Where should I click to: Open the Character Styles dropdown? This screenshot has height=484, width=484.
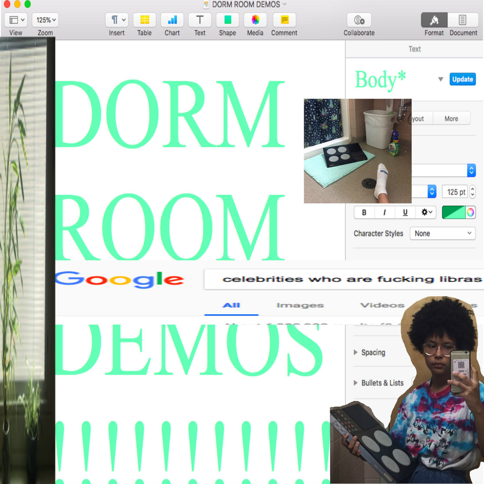tap(442, 234)
